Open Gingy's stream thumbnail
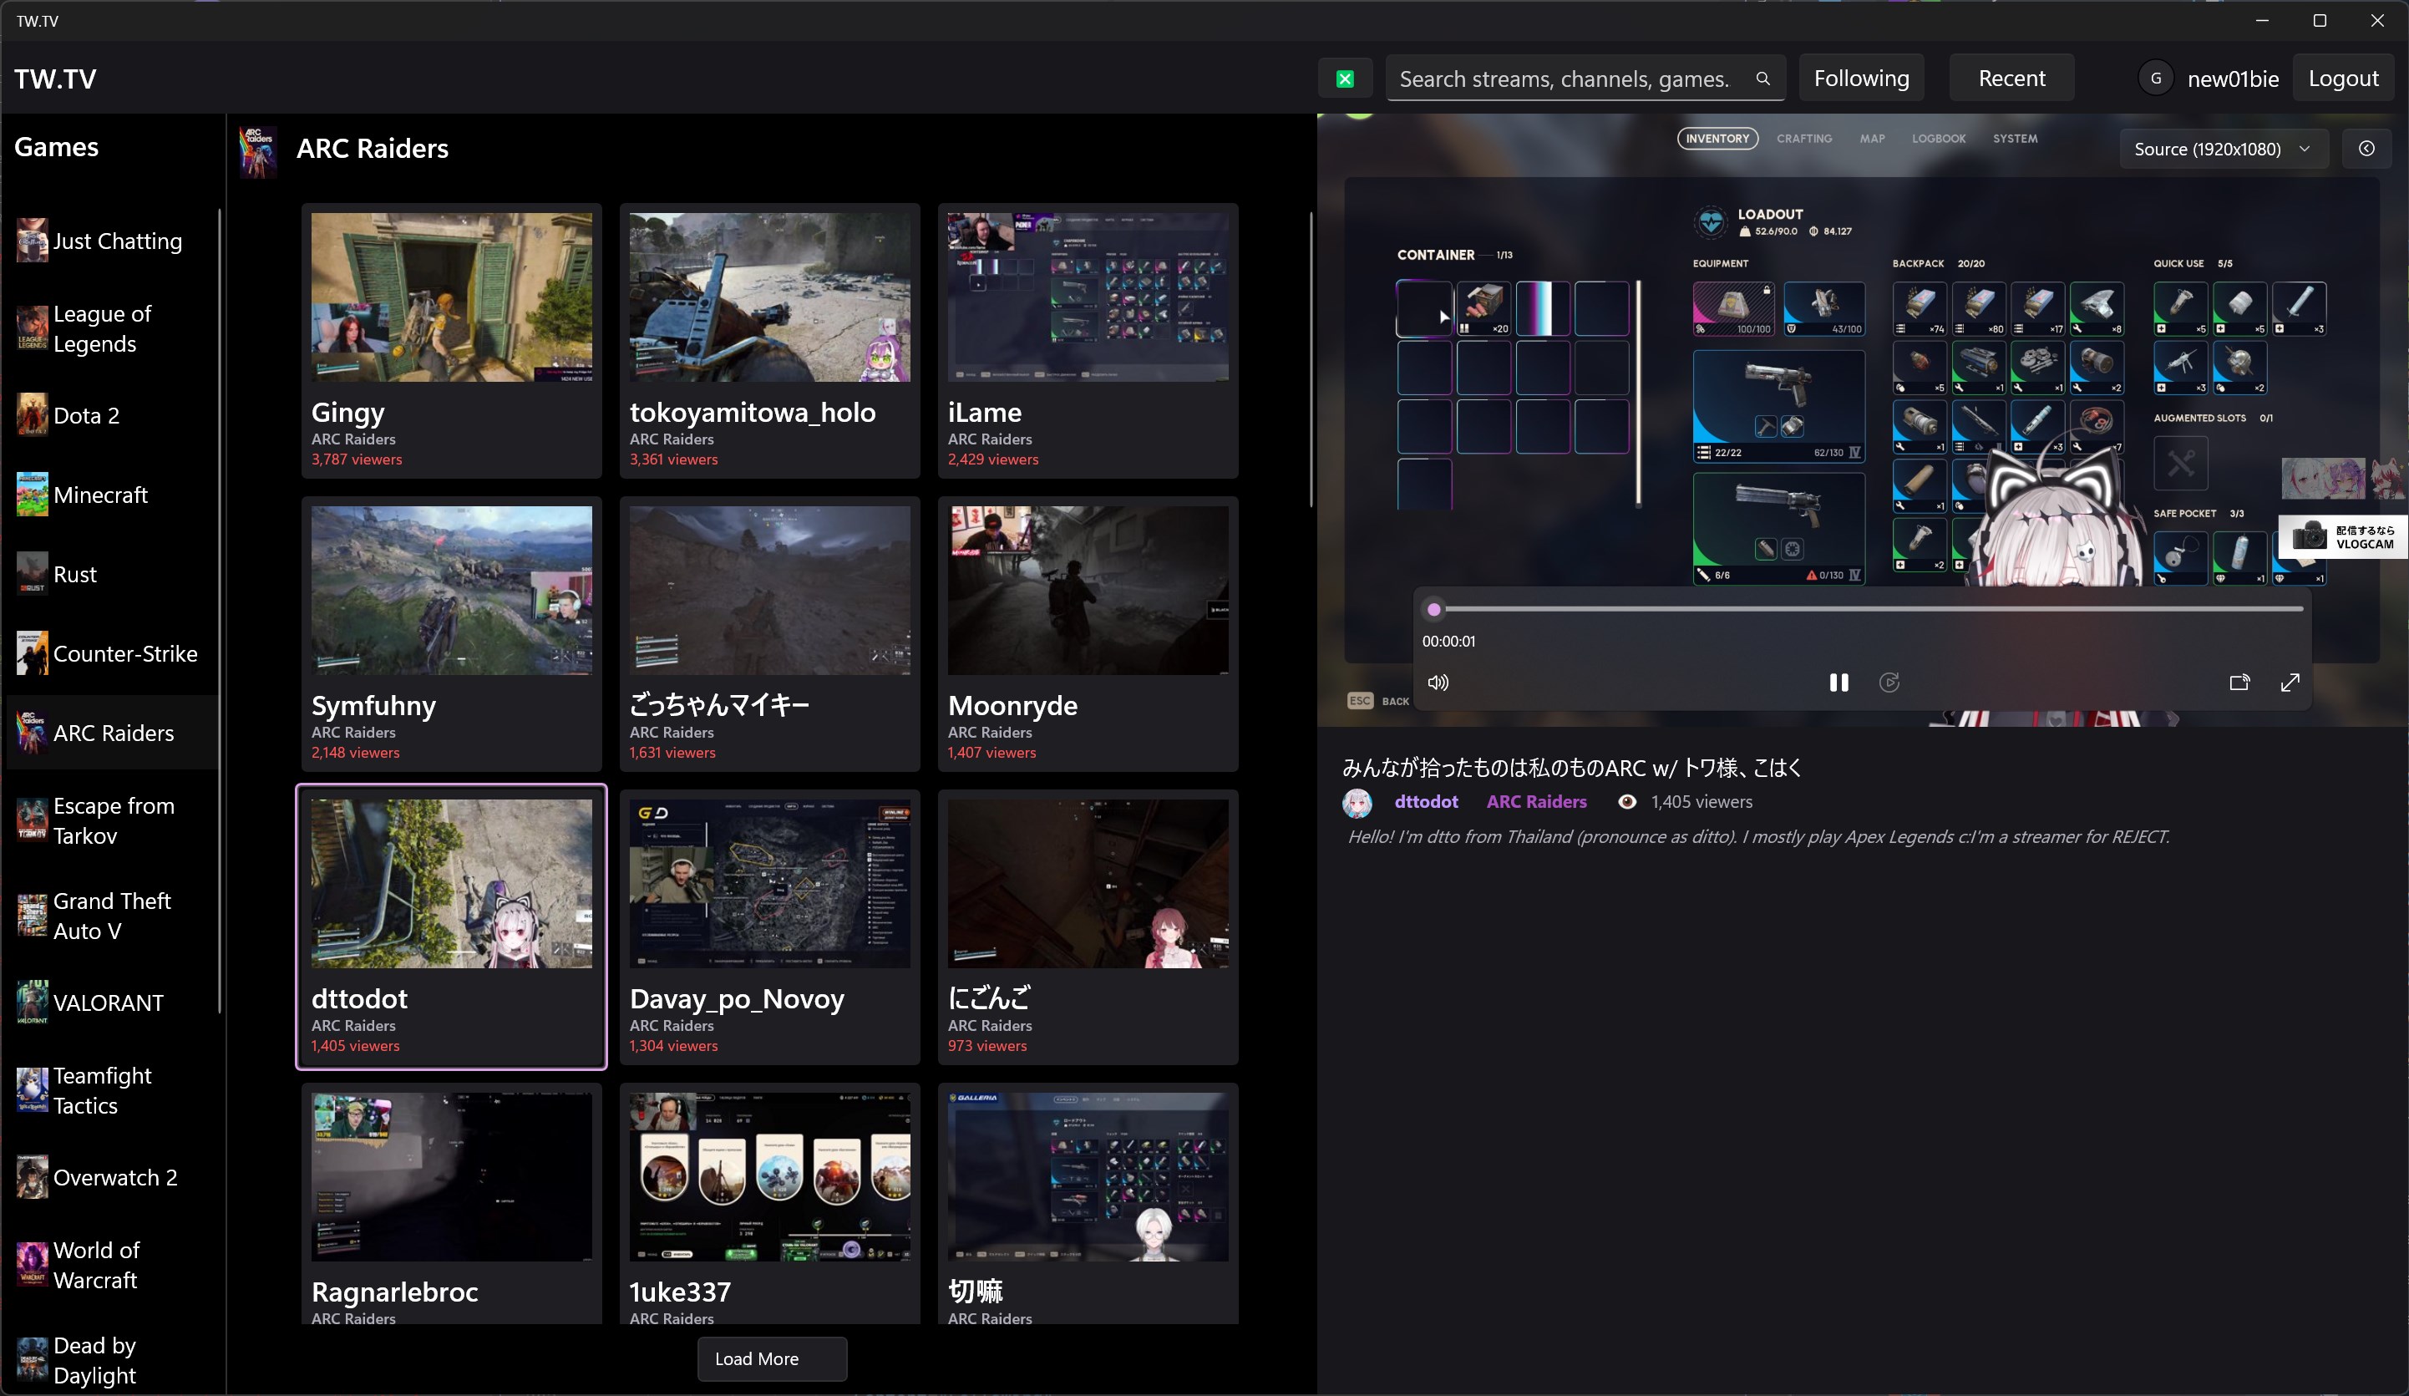 [451, 297]
